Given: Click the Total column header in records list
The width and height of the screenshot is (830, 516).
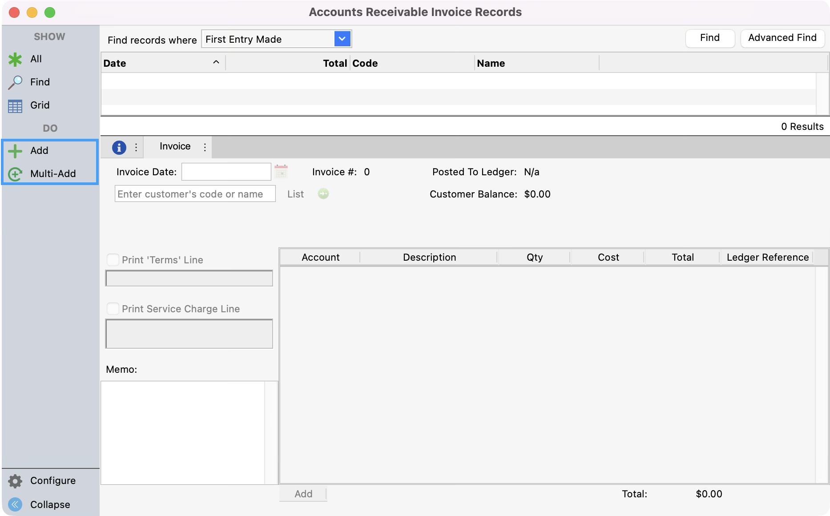Looking at the screenshot, I should (288, 63).
